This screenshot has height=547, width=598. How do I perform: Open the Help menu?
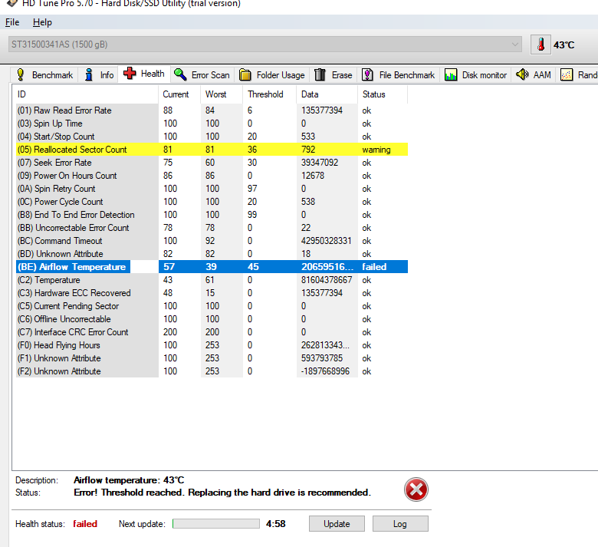point(42,22)
